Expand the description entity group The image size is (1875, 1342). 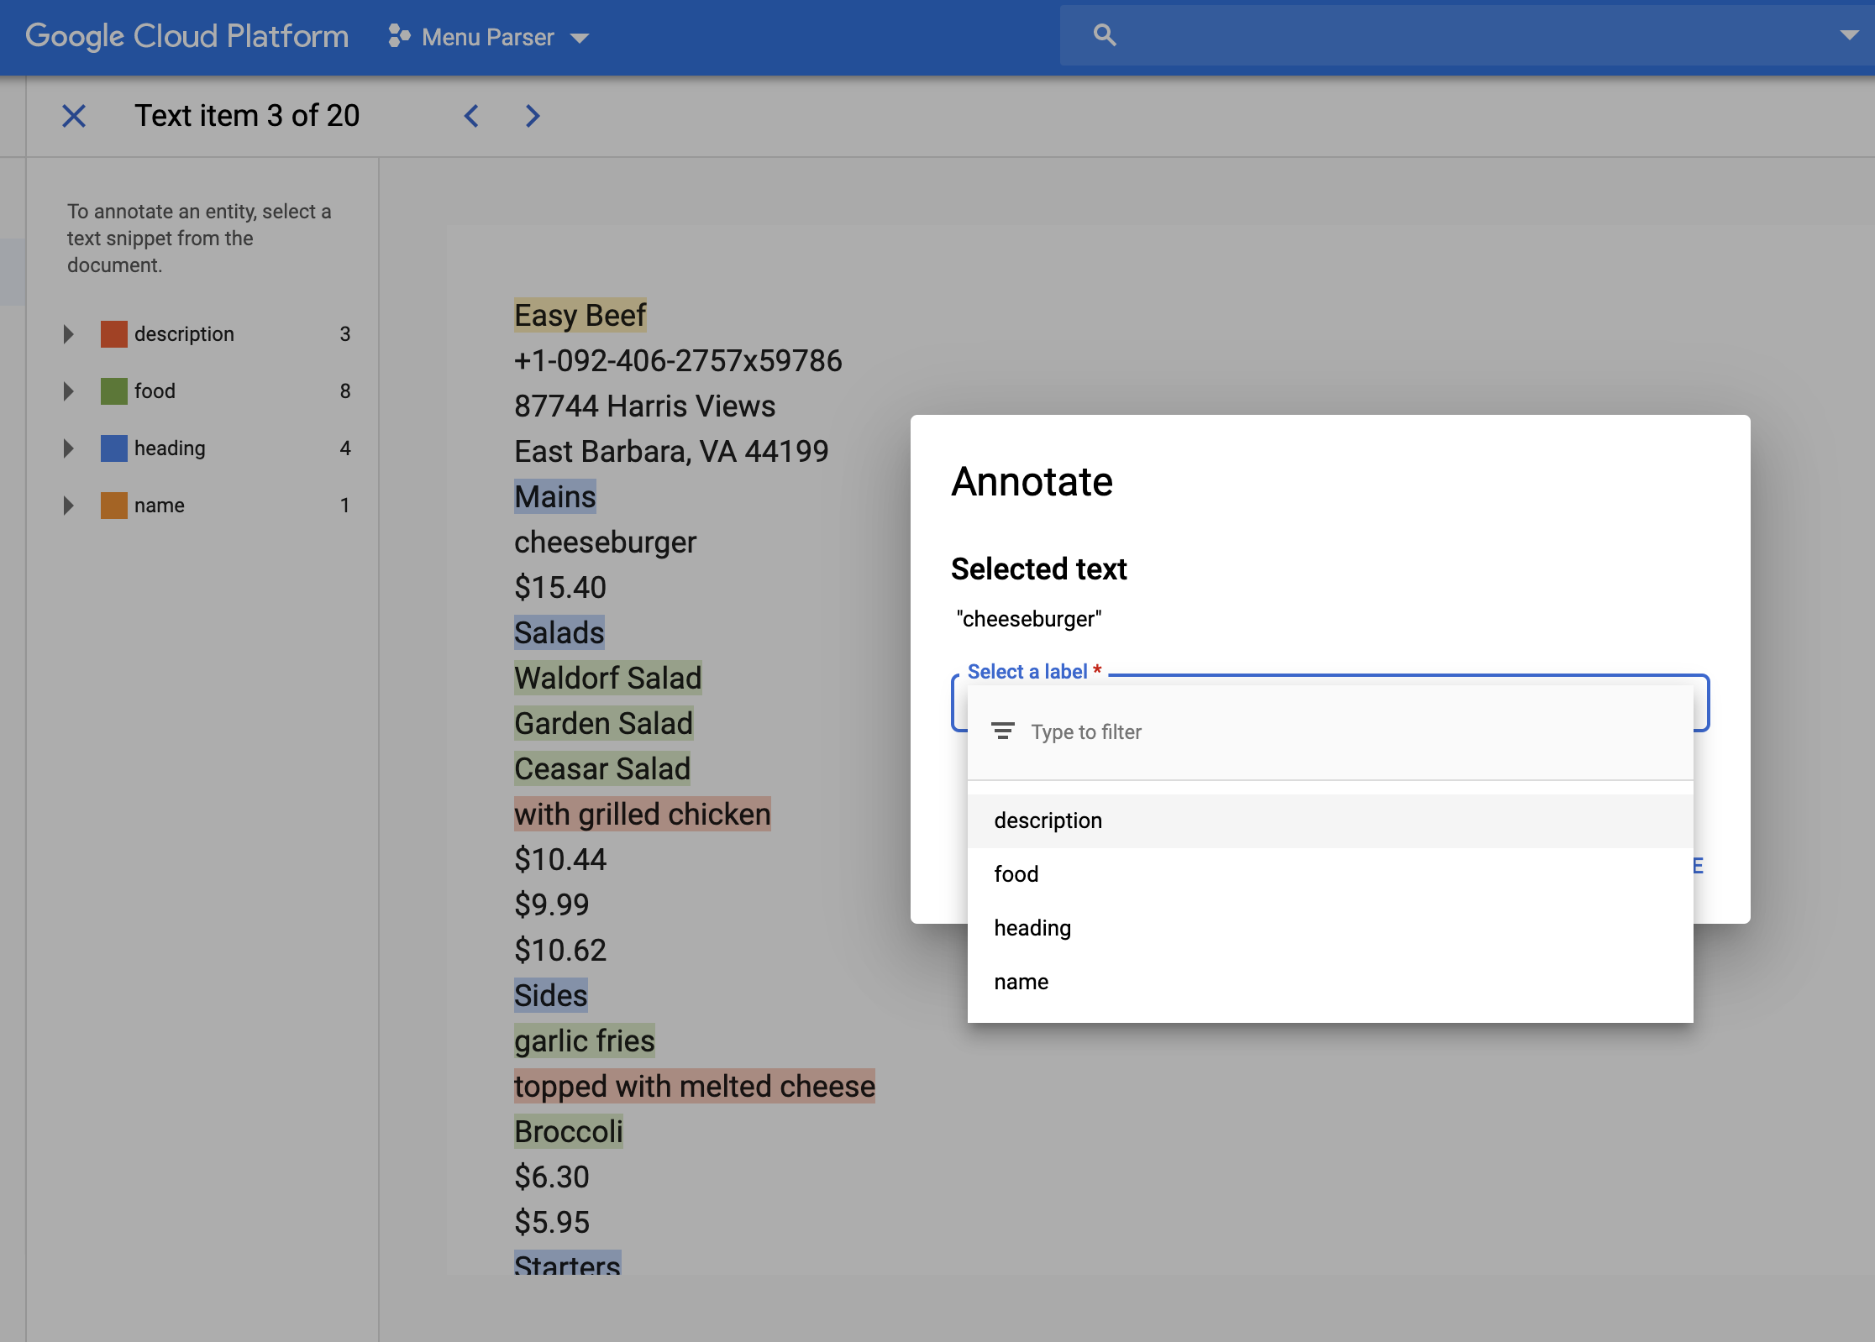pyautogui.click(x=68, y=333)
